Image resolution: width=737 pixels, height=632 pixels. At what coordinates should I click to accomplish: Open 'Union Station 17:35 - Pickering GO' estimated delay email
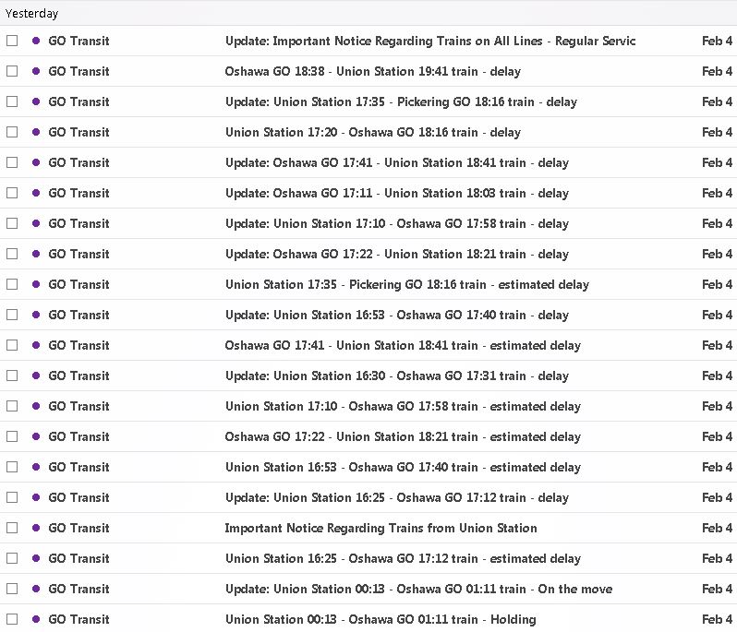click(x=406, y=284)
